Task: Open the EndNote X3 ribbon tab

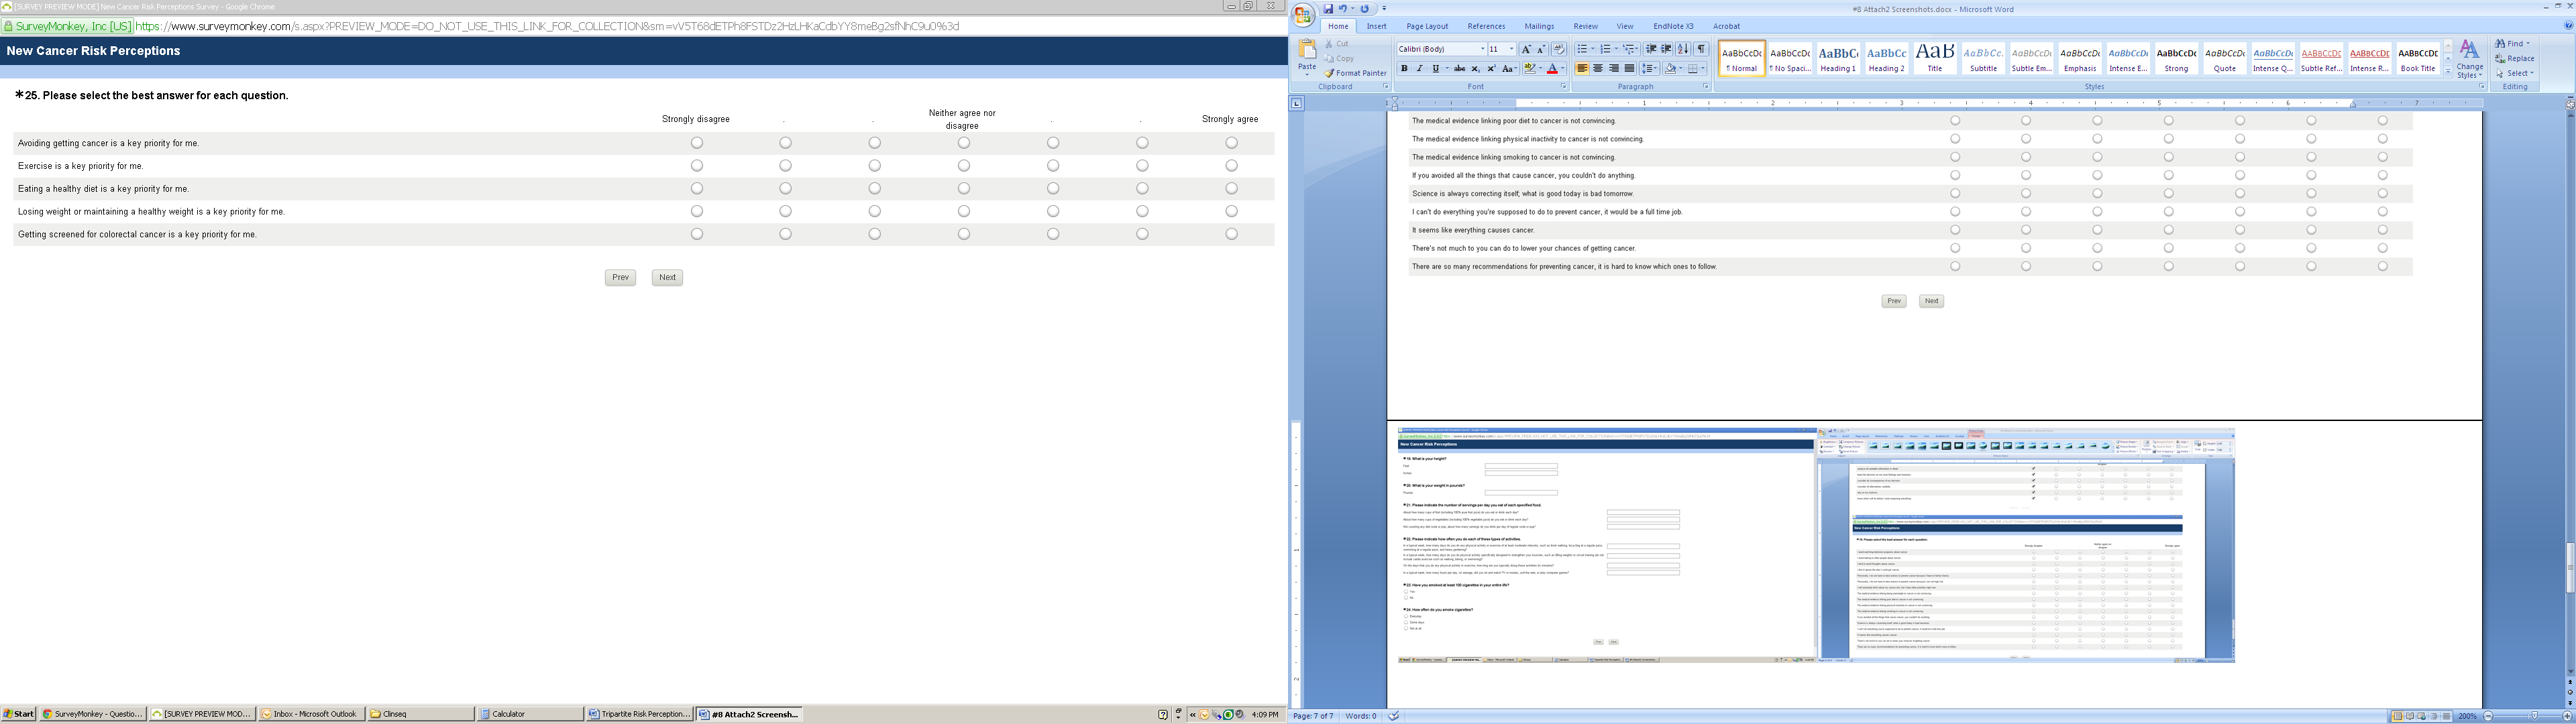Action: [x=1673, y=26]
